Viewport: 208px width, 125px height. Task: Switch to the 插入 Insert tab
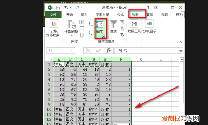tap(84, 15)
